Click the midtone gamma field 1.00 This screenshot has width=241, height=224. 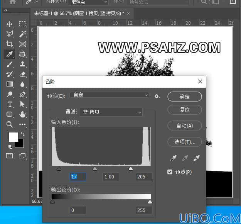click(x=111, y=177)
